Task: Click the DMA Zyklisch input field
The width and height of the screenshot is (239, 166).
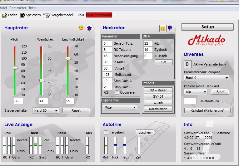Action: pyautogui.click(x=148, y=50)
